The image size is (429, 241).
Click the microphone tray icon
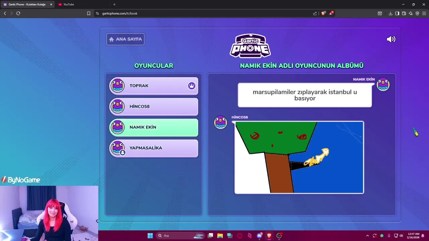point(389,236)
